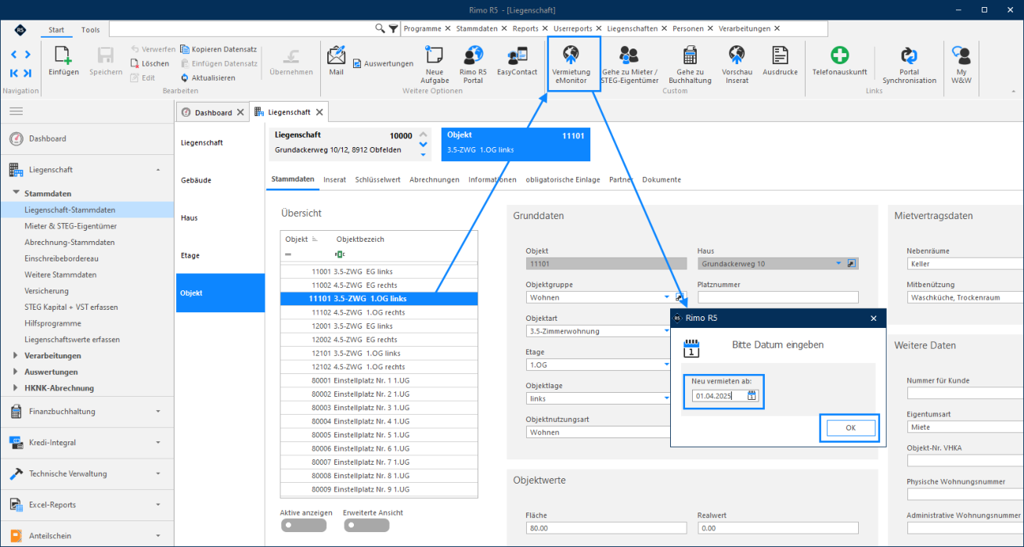Image resolution: width=1024 pixels, height=547 pixels.
Task: Confirm the date dialog with OK
Action: click(x=850, y=428)
